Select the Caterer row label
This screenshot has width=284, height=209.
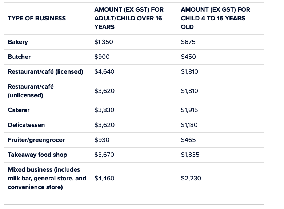click(x=19, y=110)
